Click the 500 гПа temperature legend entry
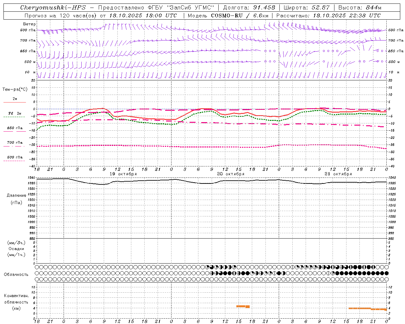This screenshot has width=405, height=324. point(15,157)
